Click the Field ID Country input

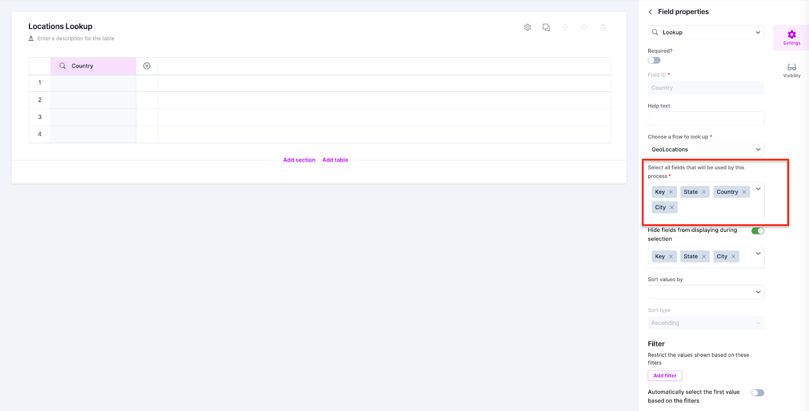coord(706,88)
